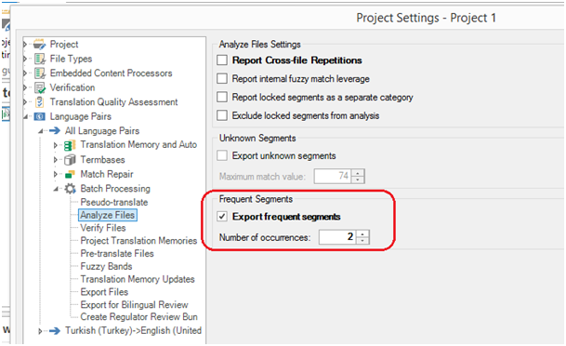
Task: Select Analyze Files tree item
Action: 108,215
